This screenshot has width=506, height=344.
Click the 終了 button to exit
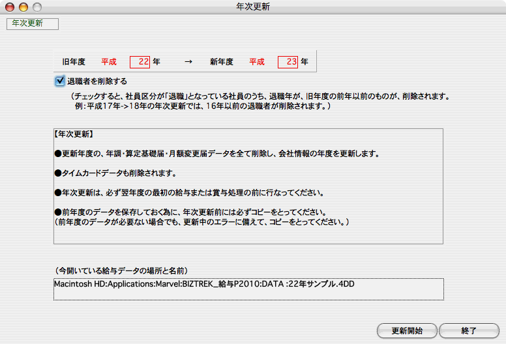click(469, 330)
